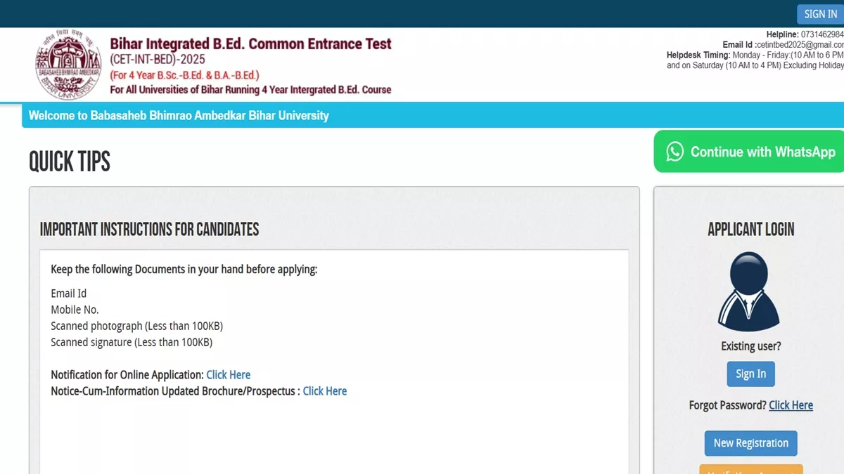Click the QUICK TIPS heading
The width and height of the screenshot is (844, 474).
point(70,162)
